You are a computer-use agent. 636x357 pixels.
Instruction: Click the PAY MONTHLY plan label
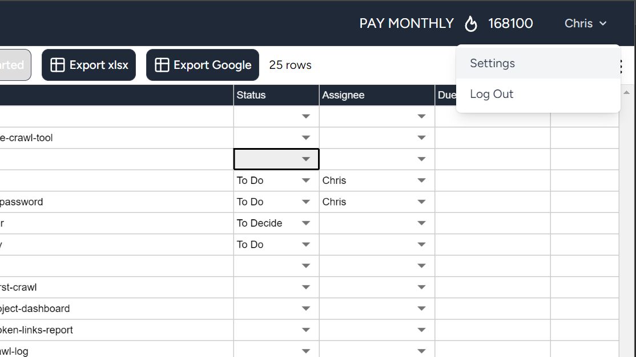pyautogui.click(x=406, y=23)
